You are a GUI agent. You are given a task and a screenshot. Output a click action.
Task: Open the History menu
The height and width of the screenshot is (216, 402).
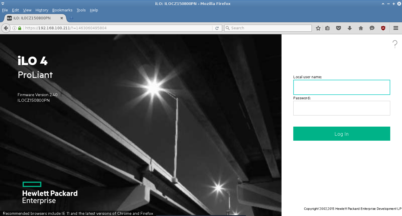coord(42,10)
